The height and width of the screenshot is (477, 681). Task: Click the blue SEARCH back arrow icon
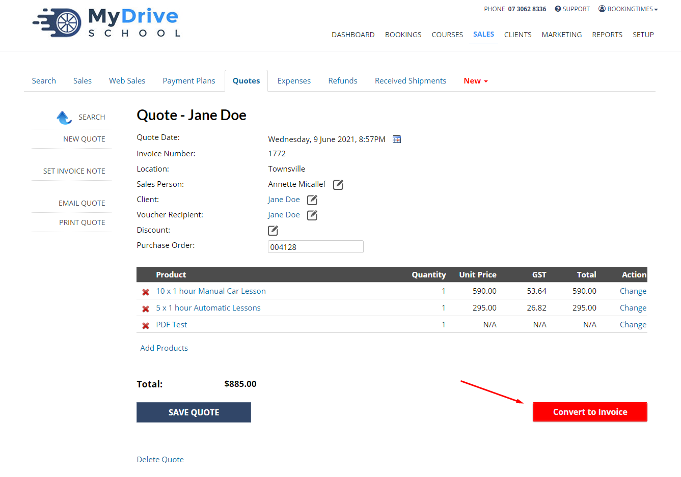click(x=64, y=118)
